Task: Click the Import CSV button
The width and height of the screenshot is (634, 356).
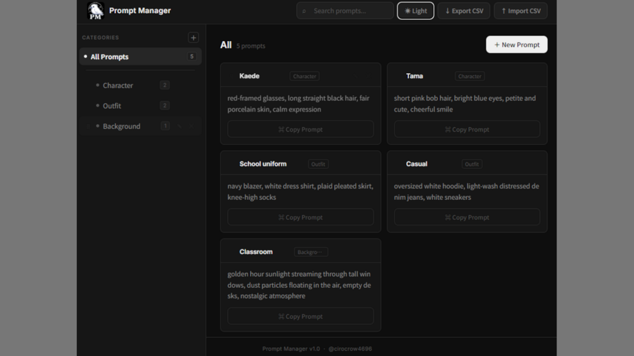Action: (521, 11)
